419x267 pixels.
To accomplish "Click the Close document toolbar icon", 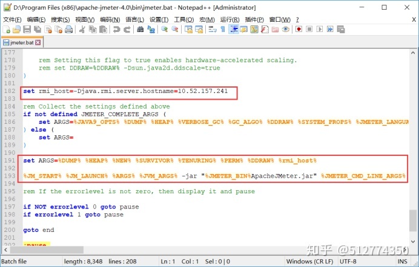I will click(48, 30).
